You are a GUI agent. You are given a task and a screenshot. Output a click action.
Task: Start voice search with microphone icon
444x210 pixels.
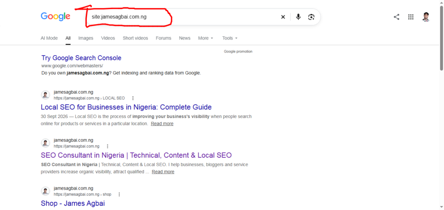click(298, 17)
